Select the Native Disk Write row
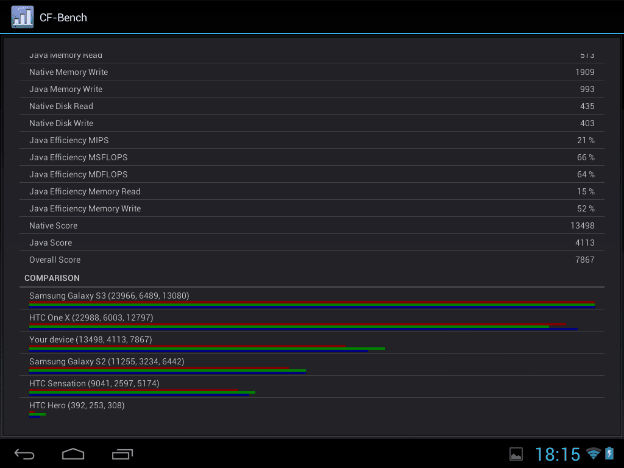 coord(312,123)
